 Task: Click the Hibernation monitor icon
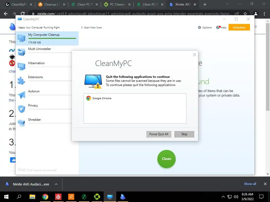click(x=21, y=67)
